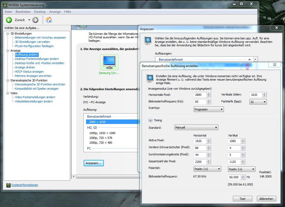Open the Desktop menu
The width and height of the screenshot is (285, 207).
pyautogui.click(x=40, y=12)
